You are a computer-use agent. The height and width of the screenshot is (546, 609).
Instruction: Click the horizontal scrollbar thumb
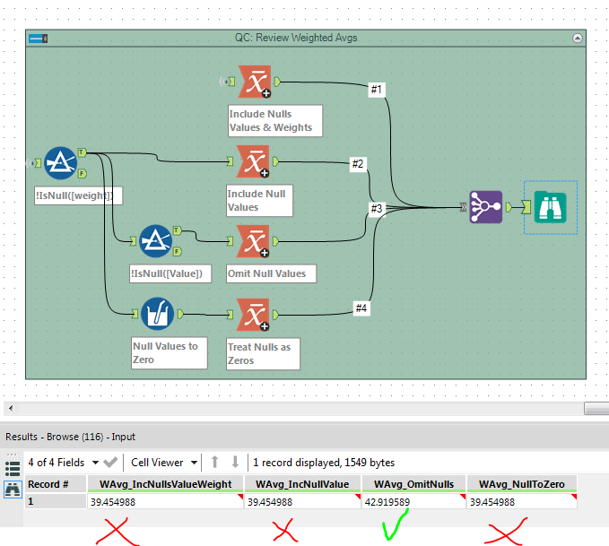596,408
